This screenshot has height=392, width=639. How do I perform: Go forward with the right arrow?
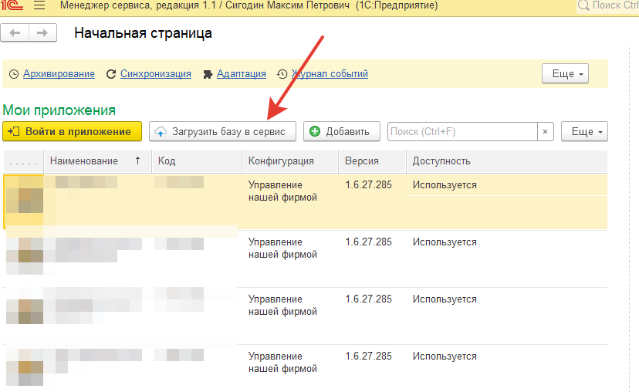(x=42, y=32)
